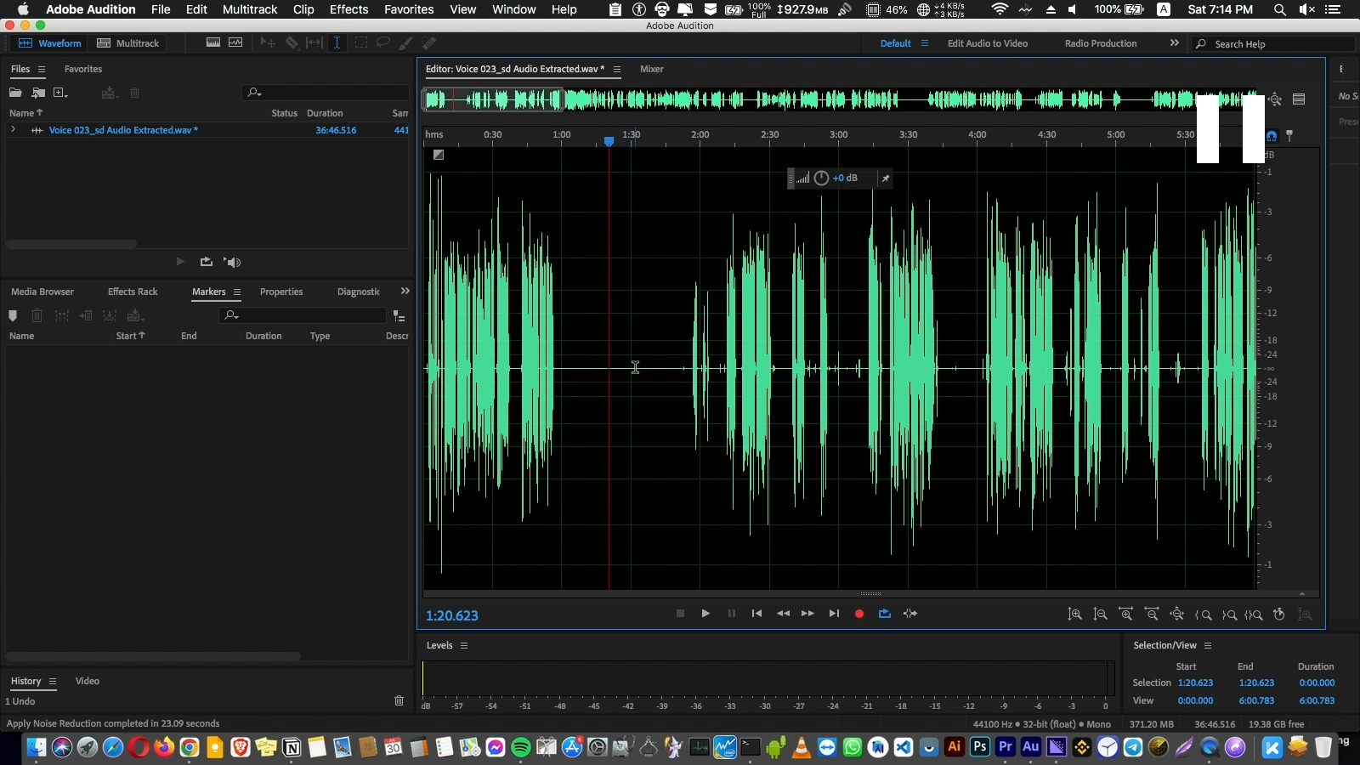Viewport: 1360px width, 765px height.
Task: Select the Paintbrush Selection tool
Action: click(406, 42)
